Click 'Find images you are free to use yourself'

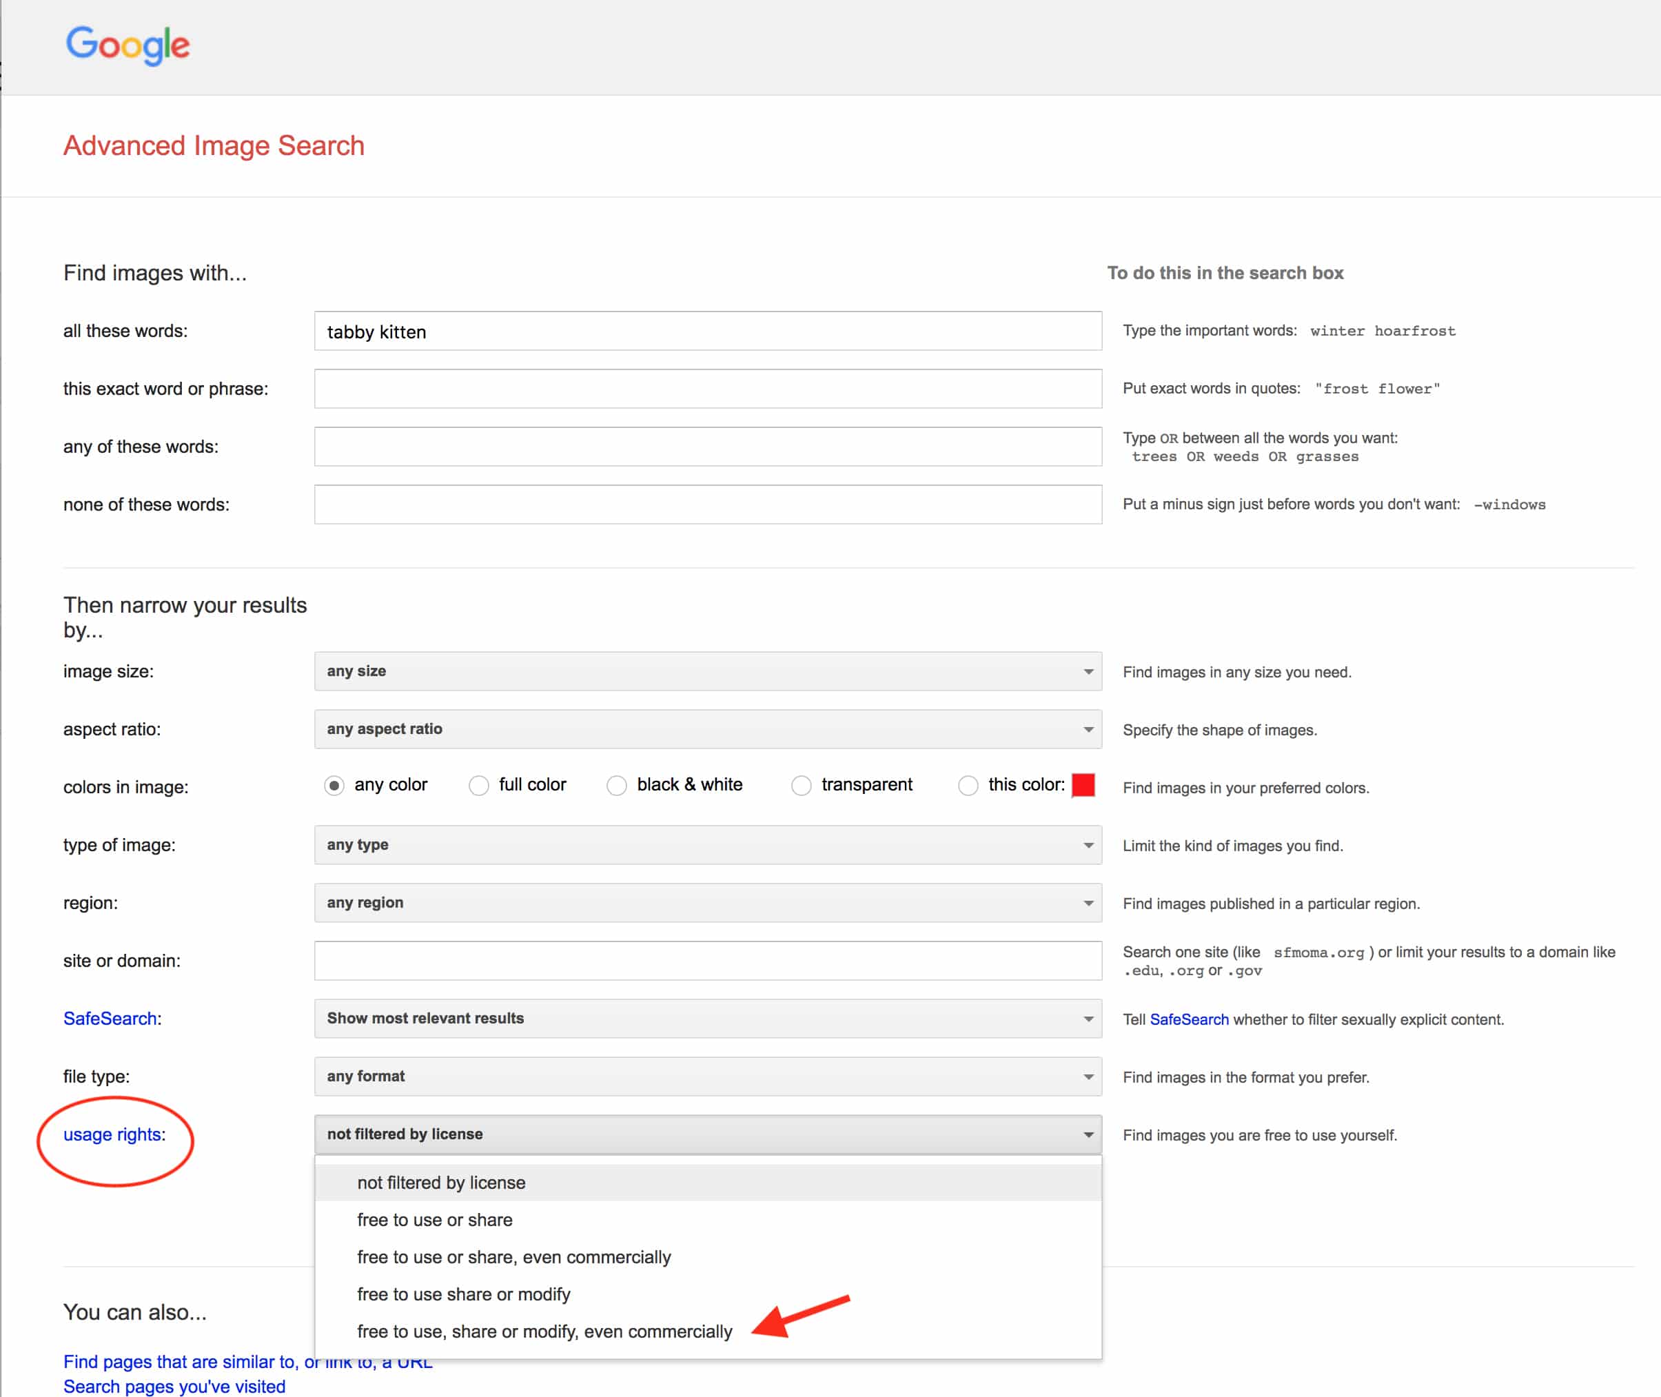point(1259,1135)
